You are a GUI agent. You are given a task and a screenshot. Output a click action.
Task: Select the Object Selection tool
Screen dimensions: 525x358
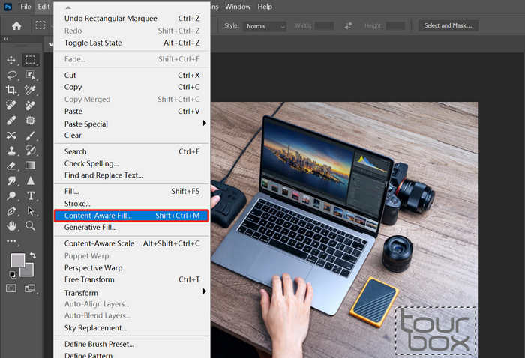pyautogui.click(x=31, y=75)
